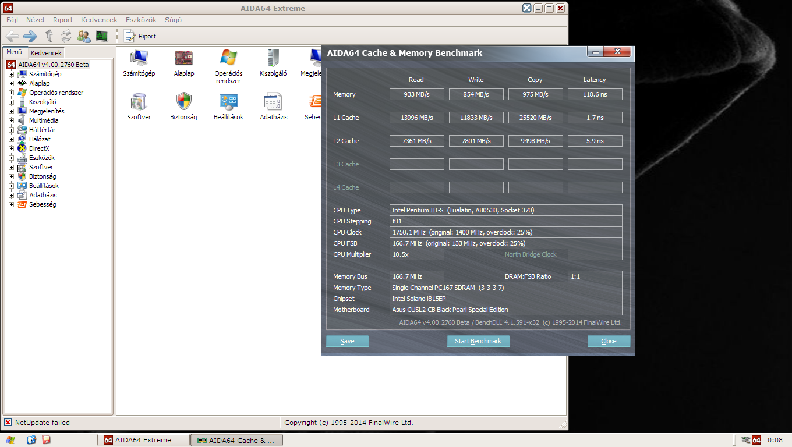This screenshot has height=447, width=792.
Task: Click the first quick launch taskbar icon
Action: point(32,440)
